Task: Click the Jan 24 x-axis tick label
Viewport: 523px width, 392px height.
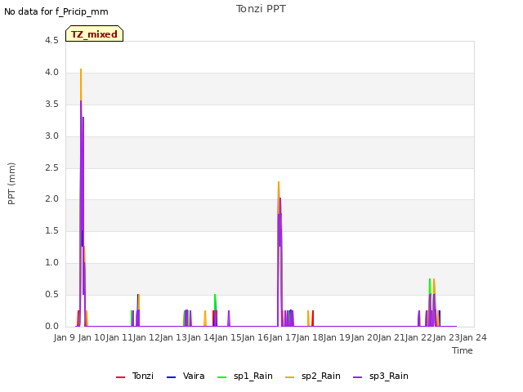Action: click(x=473, y=337)
